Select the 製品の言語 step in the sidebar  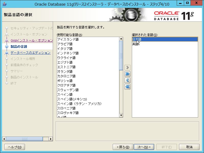[x=19, y=47]
